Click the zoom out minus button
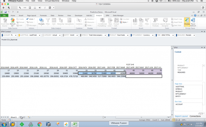Viewport: 206px width, 127px height. pyautogui.click(x=188, y=120)
